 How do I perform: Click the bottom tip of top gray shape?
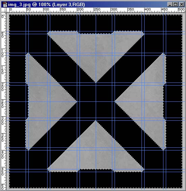pos(96,82)
